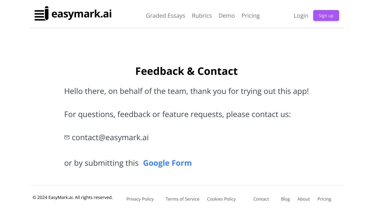The height and width of the screenshot is (209, 373).
Task: Visit the Blog footer link
Action: pos(285,199)
